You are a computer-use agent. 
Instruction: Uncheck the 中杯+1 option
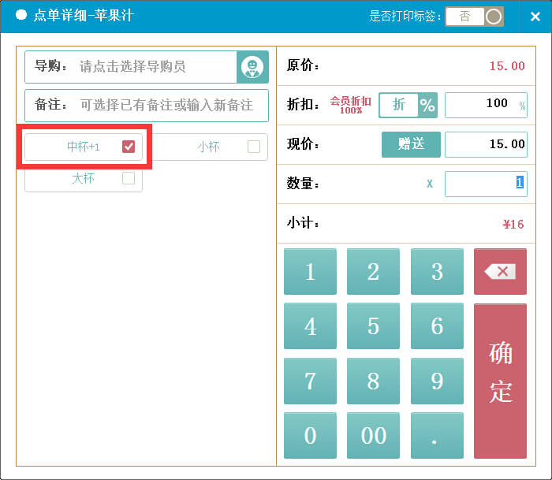129,147
